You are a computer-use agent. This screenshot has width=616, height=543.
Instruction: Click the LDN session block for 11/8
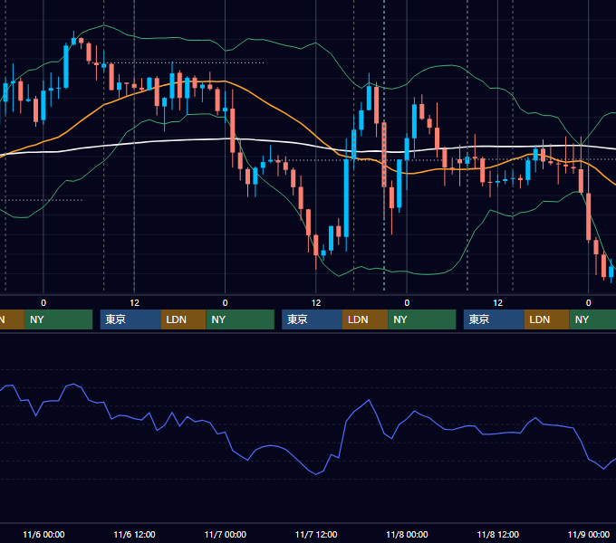pyautogui.click(x=547, y=319)
